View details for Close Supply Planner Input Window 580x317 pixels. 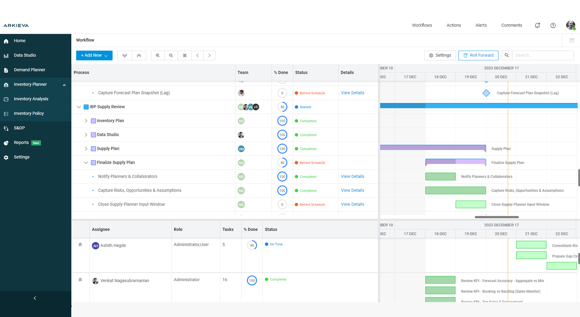tap(352, 204)
